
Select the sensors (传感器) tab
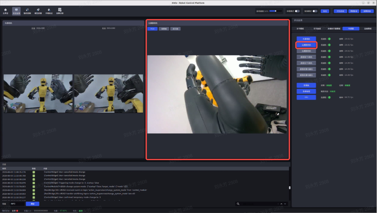coord(351,28)
